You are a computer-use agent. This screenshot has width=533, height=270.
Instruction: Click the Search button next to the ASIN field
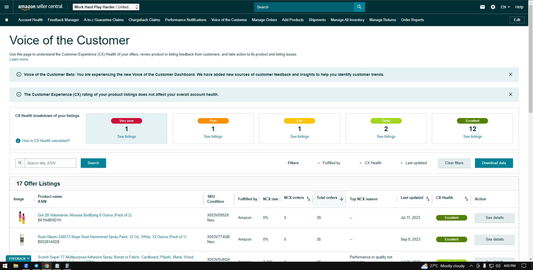pyautogui.click(x=93, y=163)
